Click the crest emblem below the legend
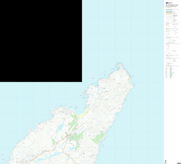The width and height of the screenshot is (181, 164). [166, 161]
